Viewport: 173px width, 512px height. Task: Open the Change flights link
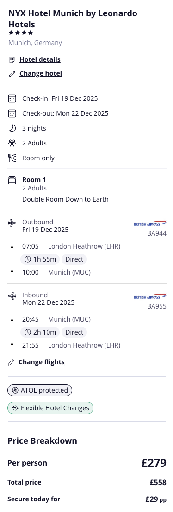[42, 362]
